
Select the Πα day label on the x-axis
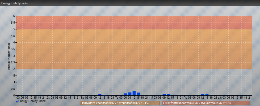point(185,98)
